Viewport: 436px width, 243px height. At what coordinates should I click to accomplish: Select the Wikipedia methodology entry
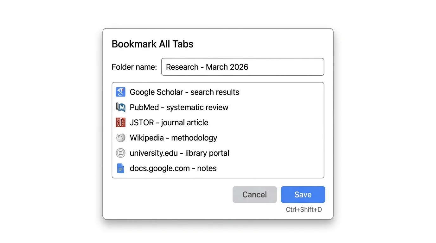tap(173, 138)
